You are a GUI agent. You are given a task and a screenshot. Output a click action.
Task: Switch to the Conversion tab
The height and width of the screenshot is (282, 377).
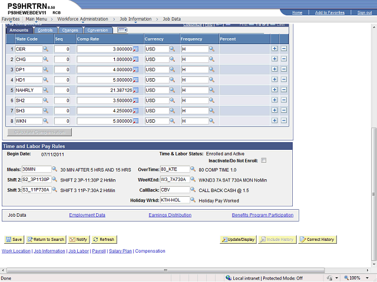(x=98, y=30)
